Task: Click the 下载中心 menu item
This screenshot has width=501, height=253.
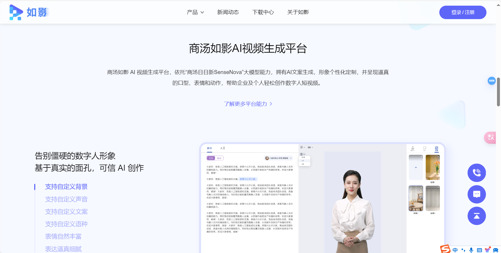Action: coord(263,12)
